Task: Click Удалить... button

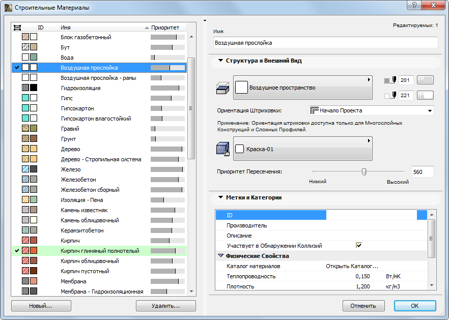Action: (x=166, y=306)
